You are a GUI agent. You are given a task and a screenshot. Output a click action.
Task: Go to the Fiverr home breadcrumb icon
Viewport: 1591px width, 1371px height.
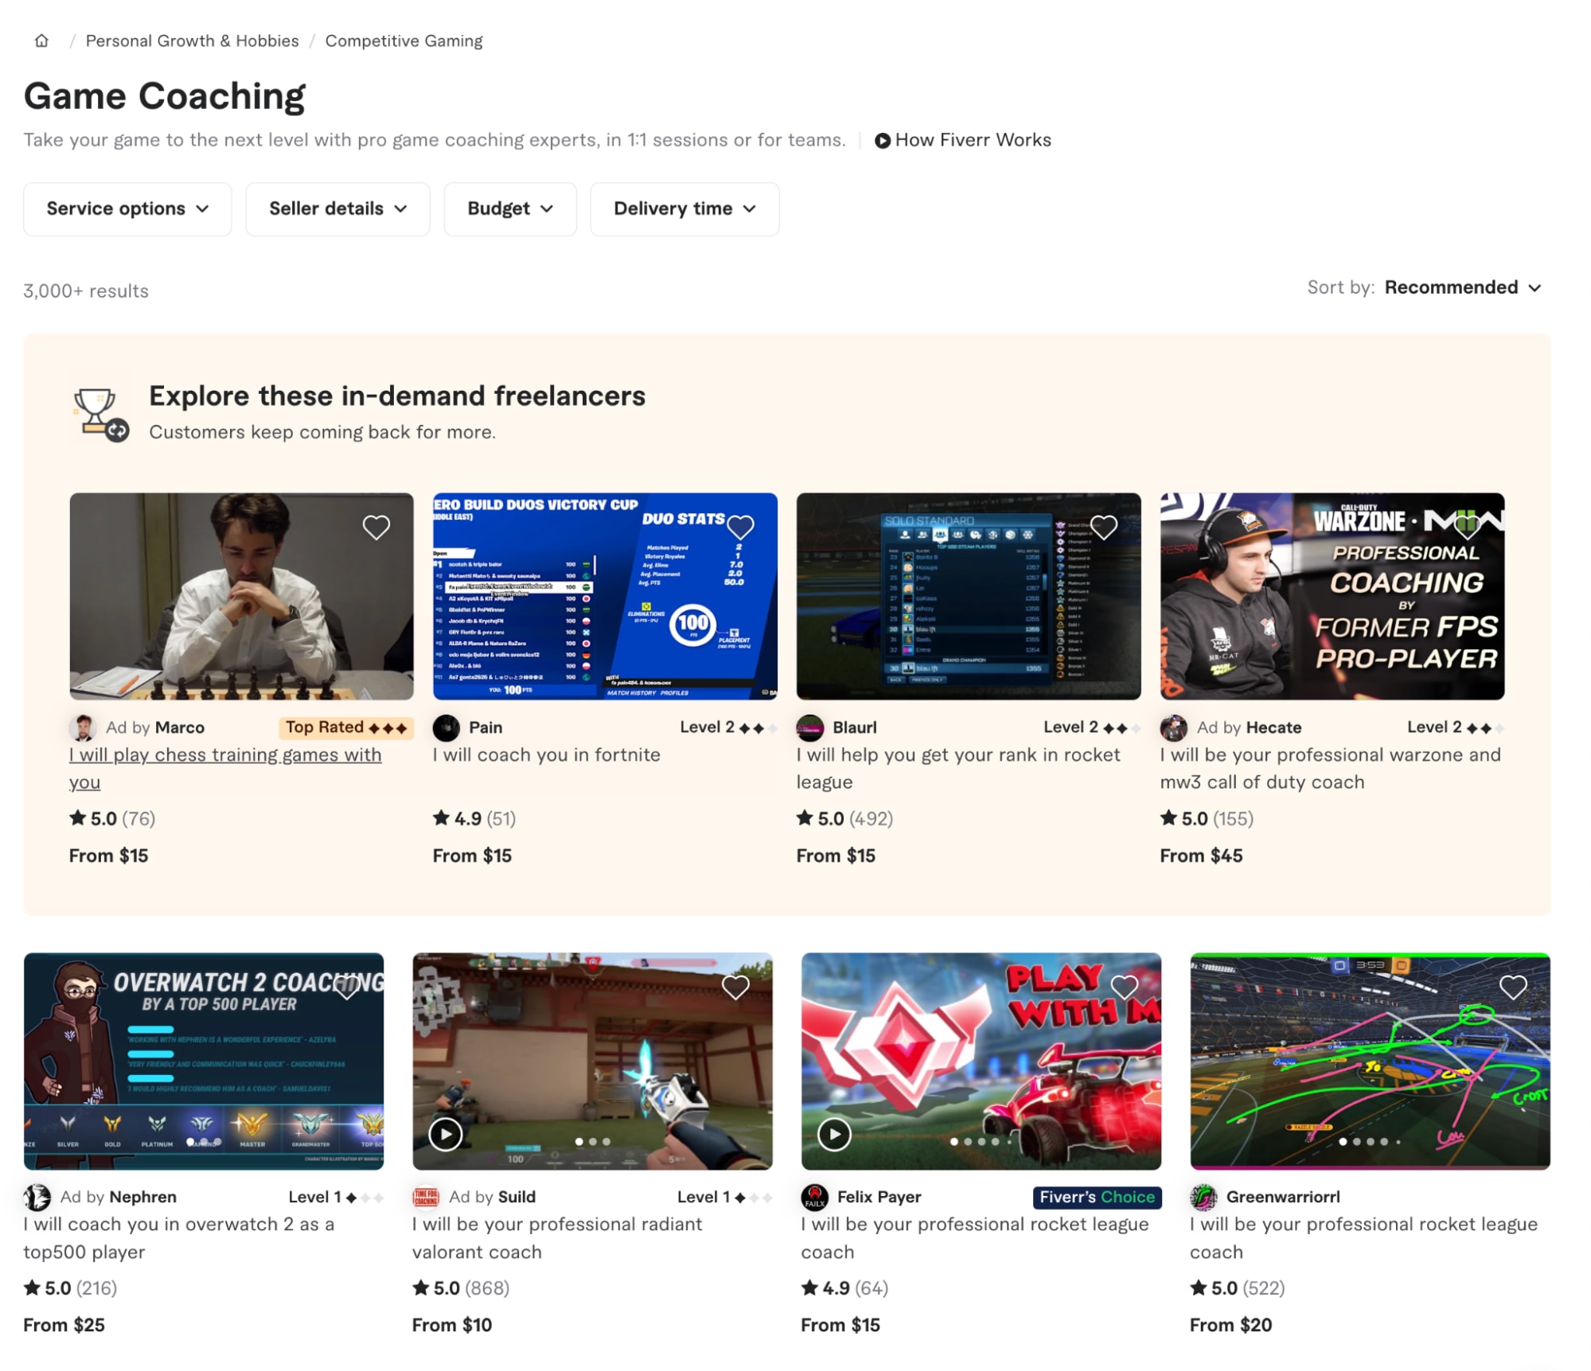pos(41,41)
